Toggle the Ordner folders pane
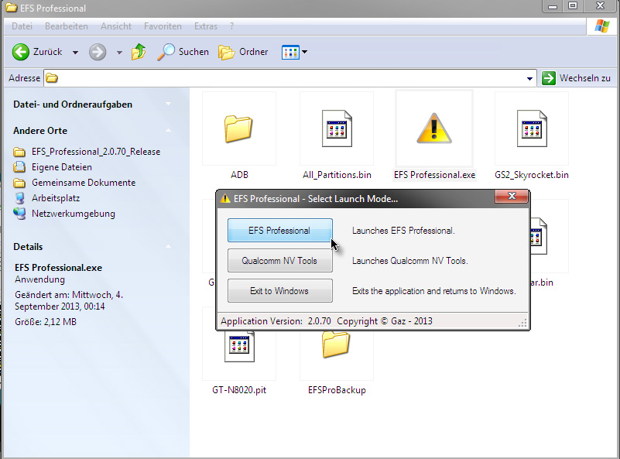Image resolution: width=620 pixels, height=459 pixels. coord(243,52)
